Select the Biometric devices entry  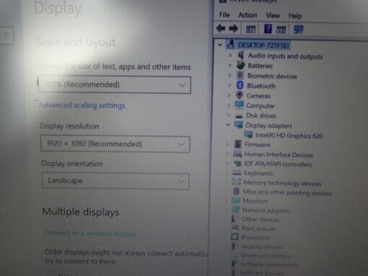click(272, 76)
